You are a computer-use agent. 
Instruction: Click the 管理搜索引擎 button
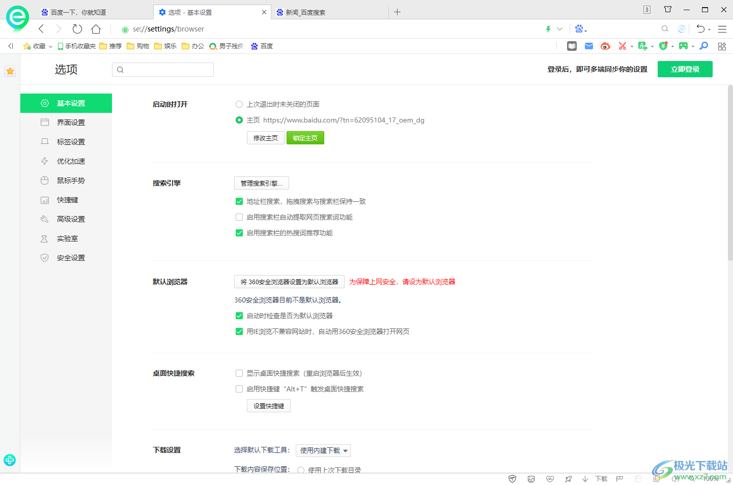[x=262, y=183]
